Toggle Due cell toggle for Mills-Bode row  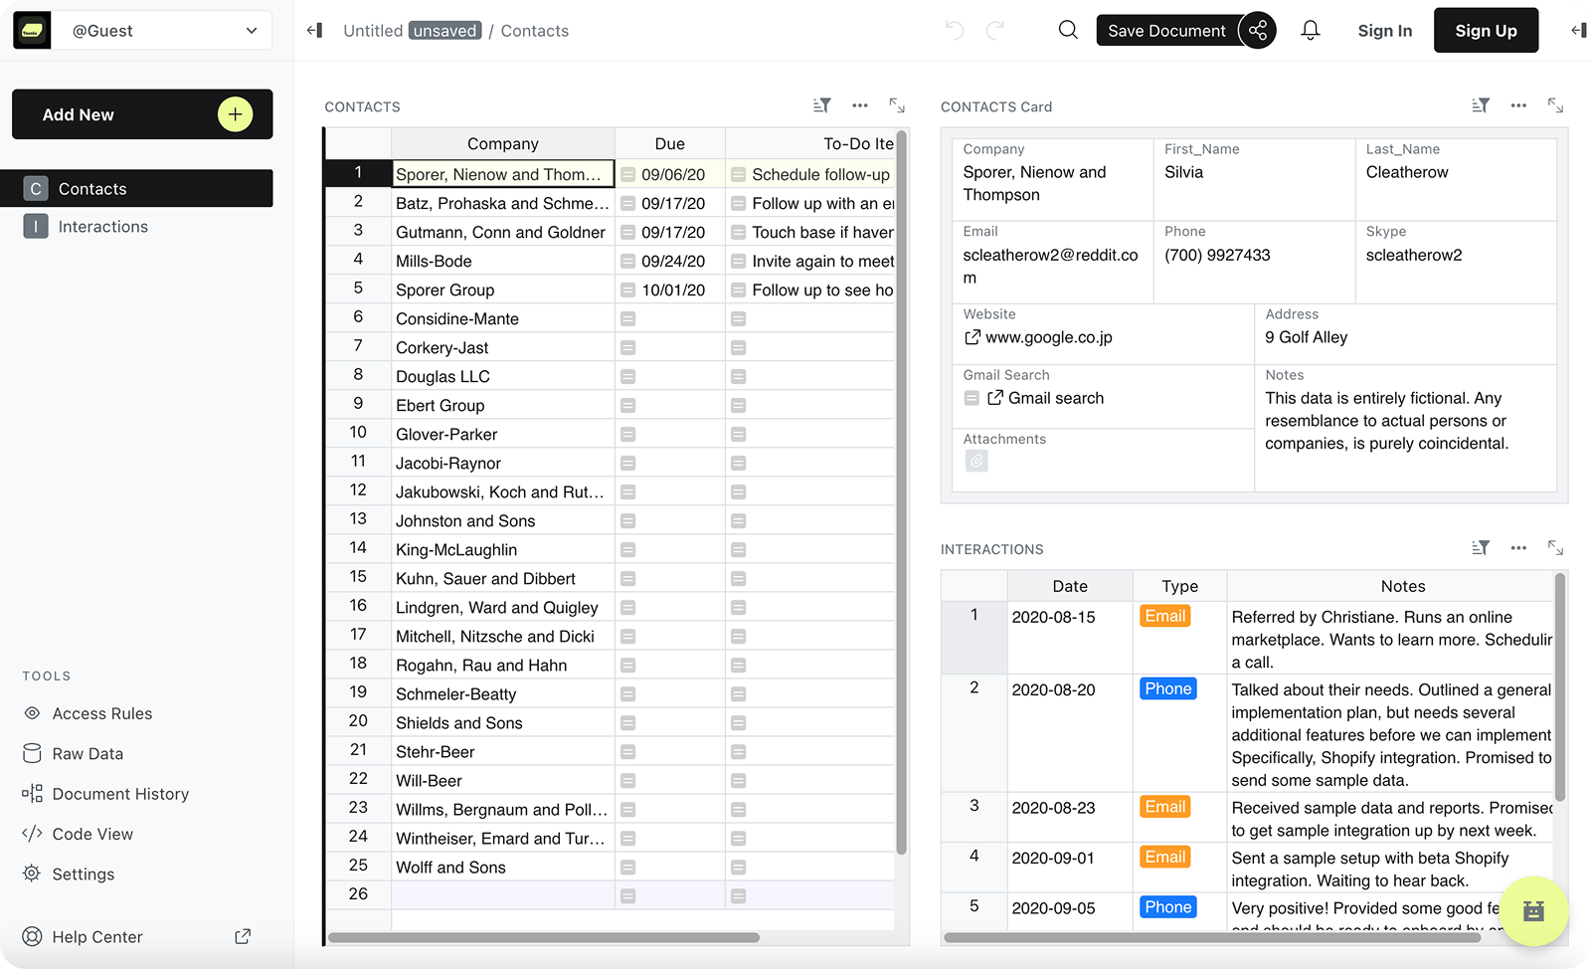tap(628, 262)
